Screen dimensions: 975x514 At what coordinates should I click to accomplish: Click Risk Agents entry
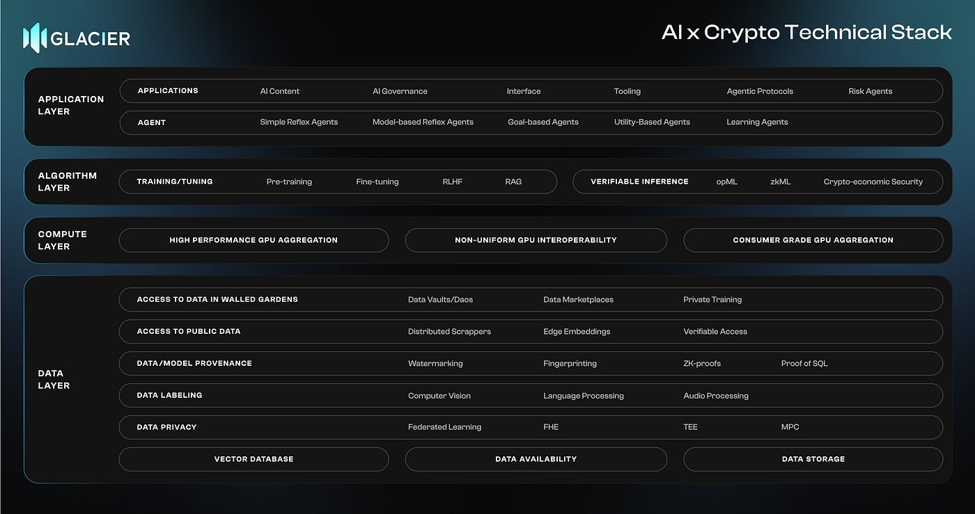pyautogui.click(x=870, y=91)
